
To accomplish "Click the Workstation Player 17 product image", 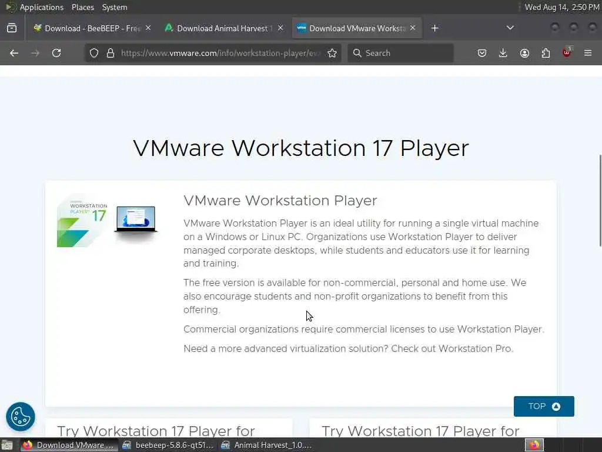I will [x=108, y=220].
